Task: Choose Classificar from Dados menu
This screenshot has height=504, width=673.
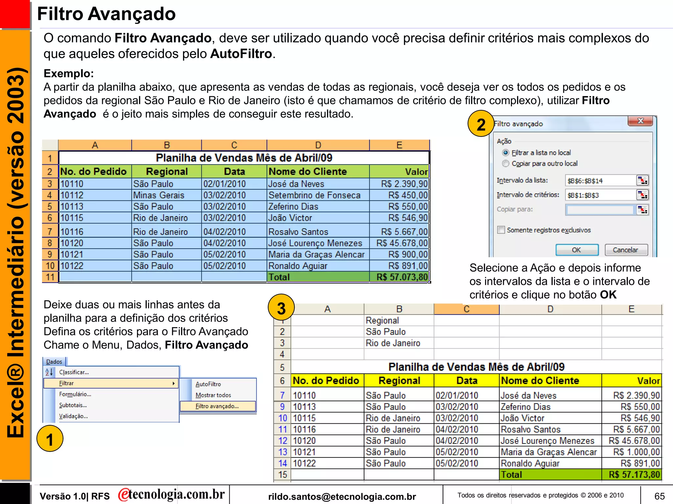Action: pyautogui.click(x=74, y=372)
